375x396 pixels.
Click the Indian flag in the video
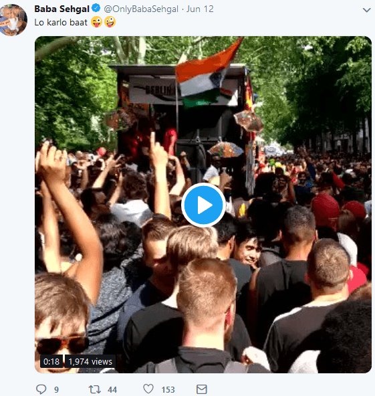click(207, 76)
